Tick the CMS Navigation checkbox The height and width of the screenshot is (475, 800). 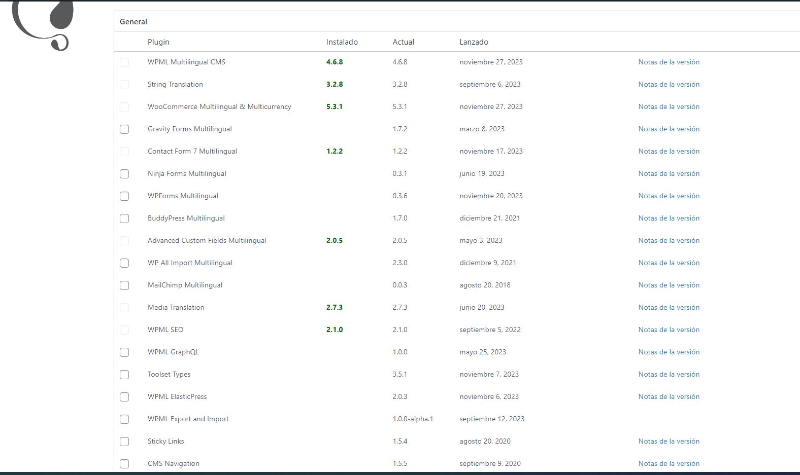pos(124,464)
